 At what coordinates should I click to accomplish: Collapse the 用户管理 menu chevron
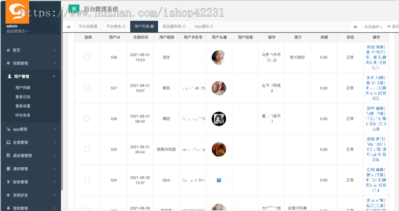click(54, 76)
